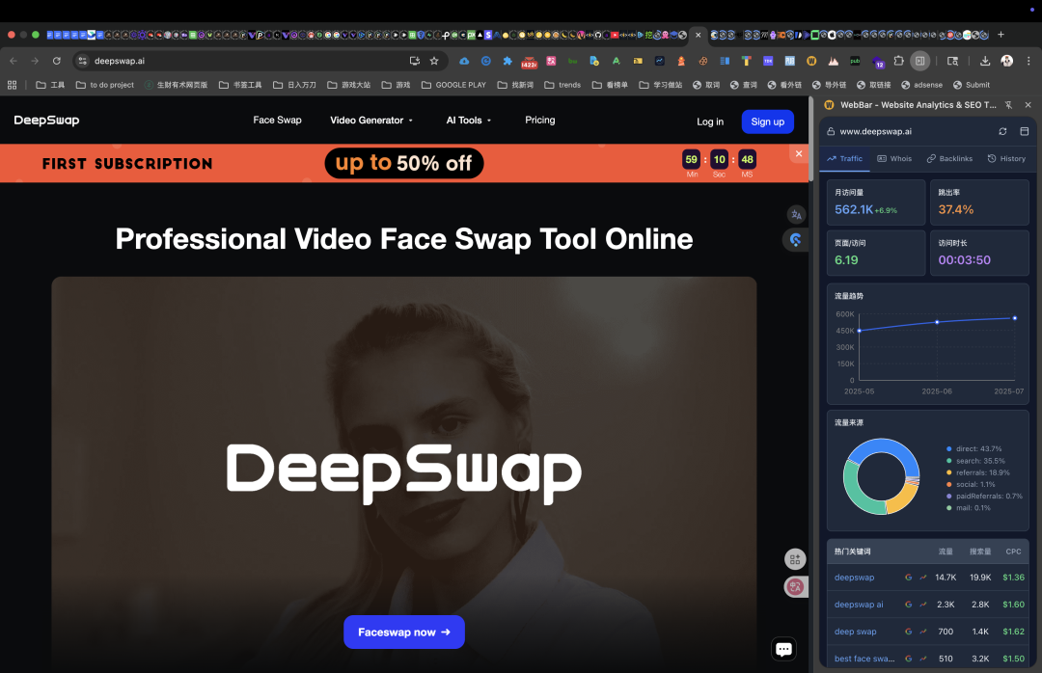Open the adsense bookmark
The height and width of the screenshot is (673, 1042).
click(x=921, y=85)
